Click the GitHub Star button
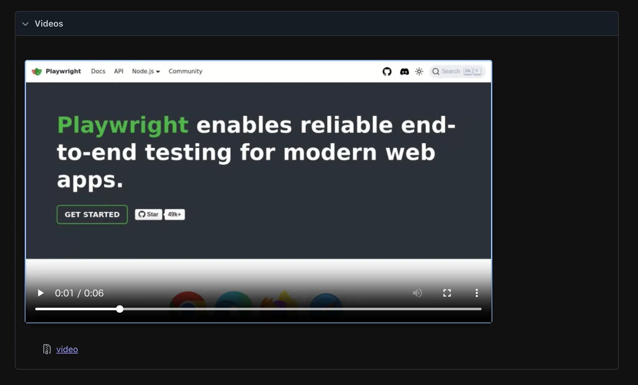 click(x=149, y=214)
